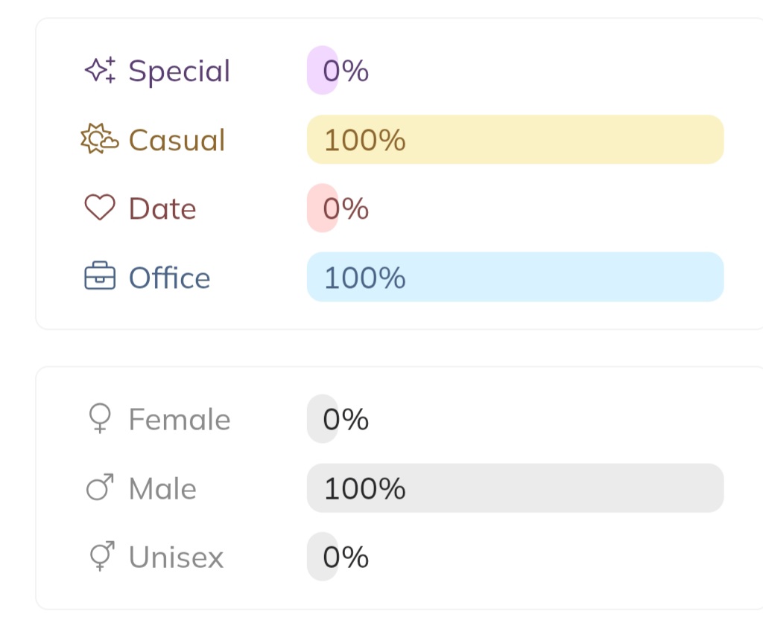This screenshot has height=623, width=763.
Task: Tap the Office occasion label
Action: coord(170,278)
